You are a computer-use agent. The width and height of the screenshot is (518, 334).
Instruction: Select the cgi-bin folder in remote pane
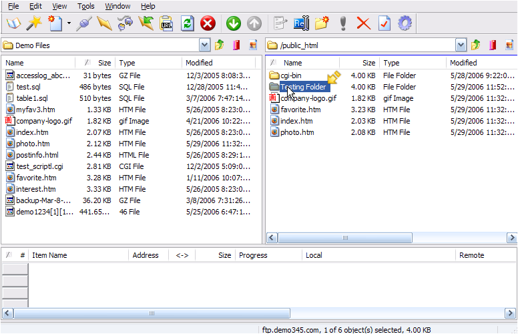point(291,75)
